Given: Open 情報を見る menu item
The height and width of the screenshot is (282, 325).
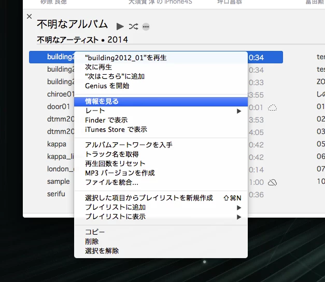Looking at the screenshot, I should tap(161, 101).
